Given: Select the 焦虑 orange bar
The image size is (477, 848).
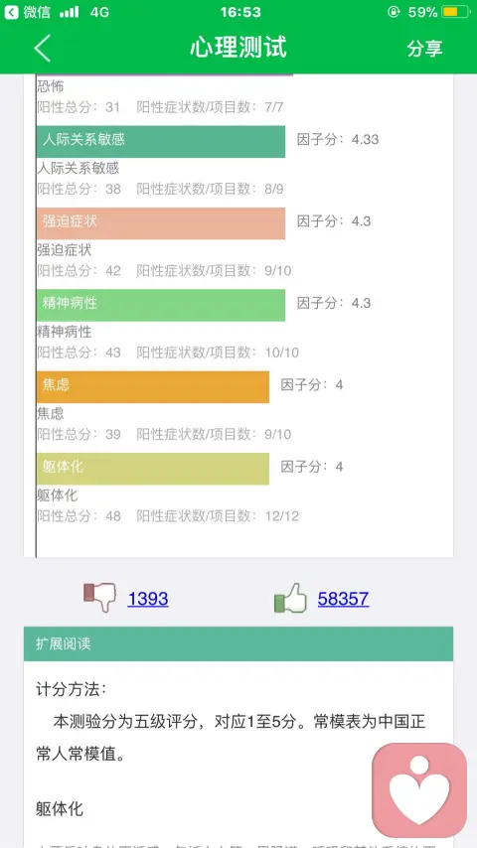Looking at the screenshot, I should [153, 386].
